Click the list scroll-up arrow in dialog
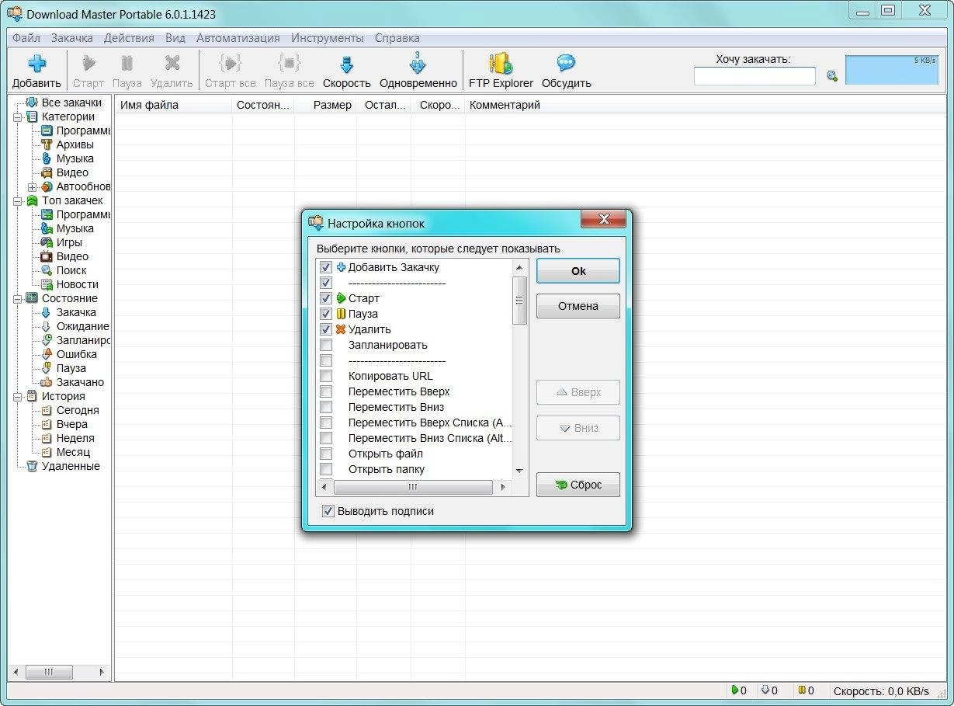This screenshot has width=954, height=706. click(520, 267)
